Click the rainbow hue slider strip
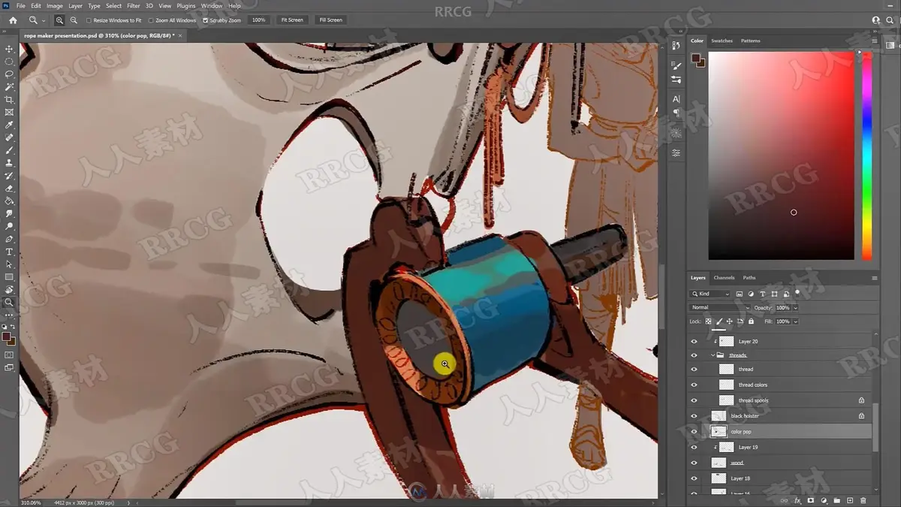 pyautogui.click(x=866, y=155)
